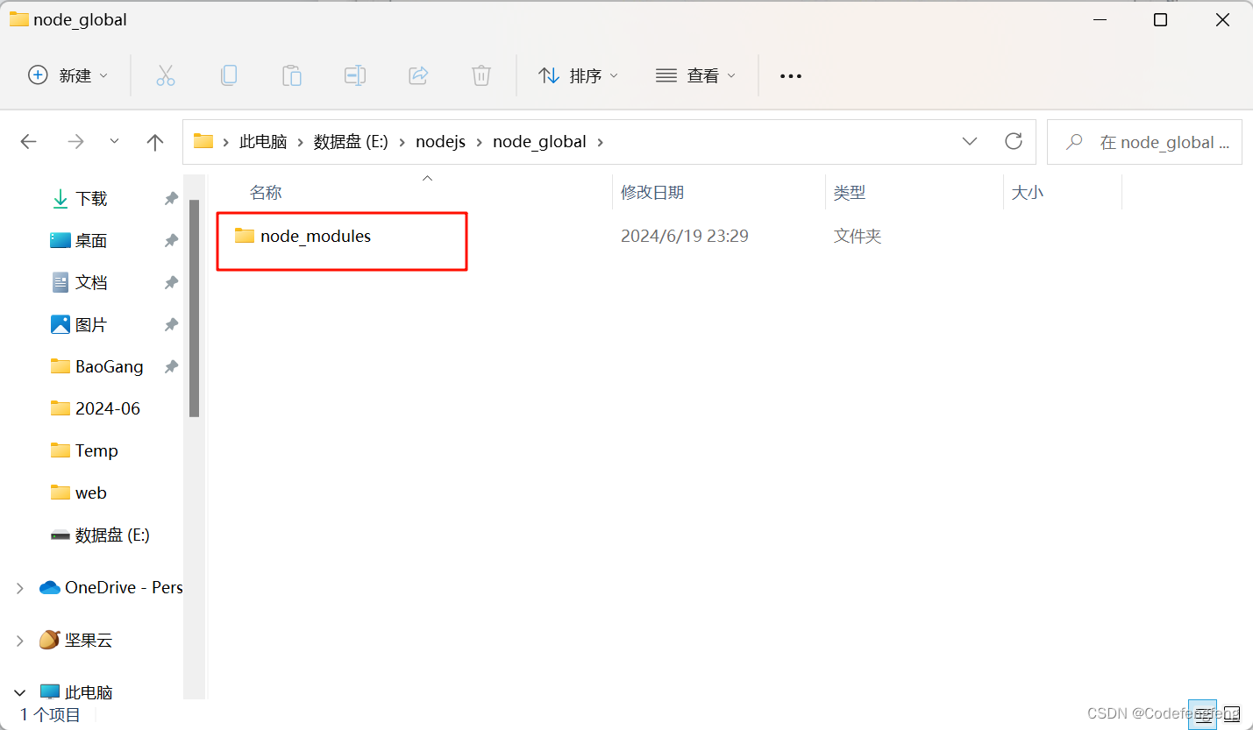Open web folder in sidebar
1253x730 pixels.
pyautogui.click(x=91, y=493)
